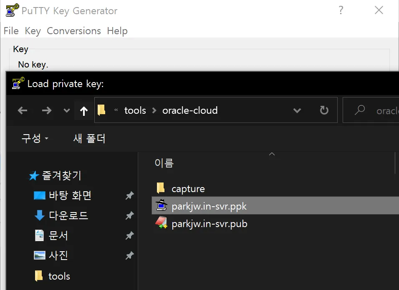Click the search magnifier icon
The image size is (399, 290).
coord(359,110)
